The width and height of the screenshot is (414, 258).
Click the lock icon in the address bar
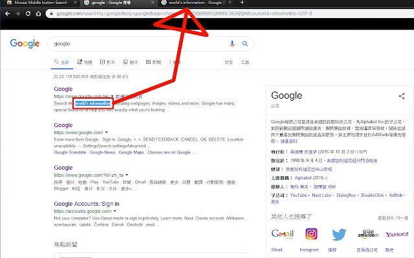coord(52,14)
